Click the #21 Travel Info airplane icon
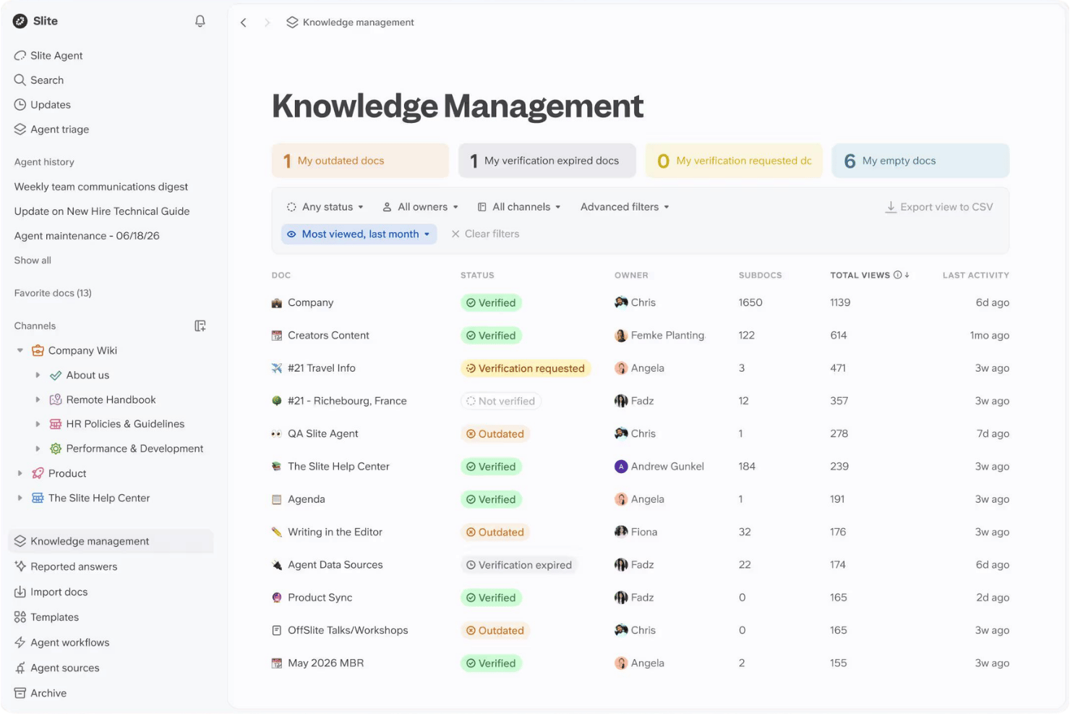The image size is (1070, 714). [276, 368]
